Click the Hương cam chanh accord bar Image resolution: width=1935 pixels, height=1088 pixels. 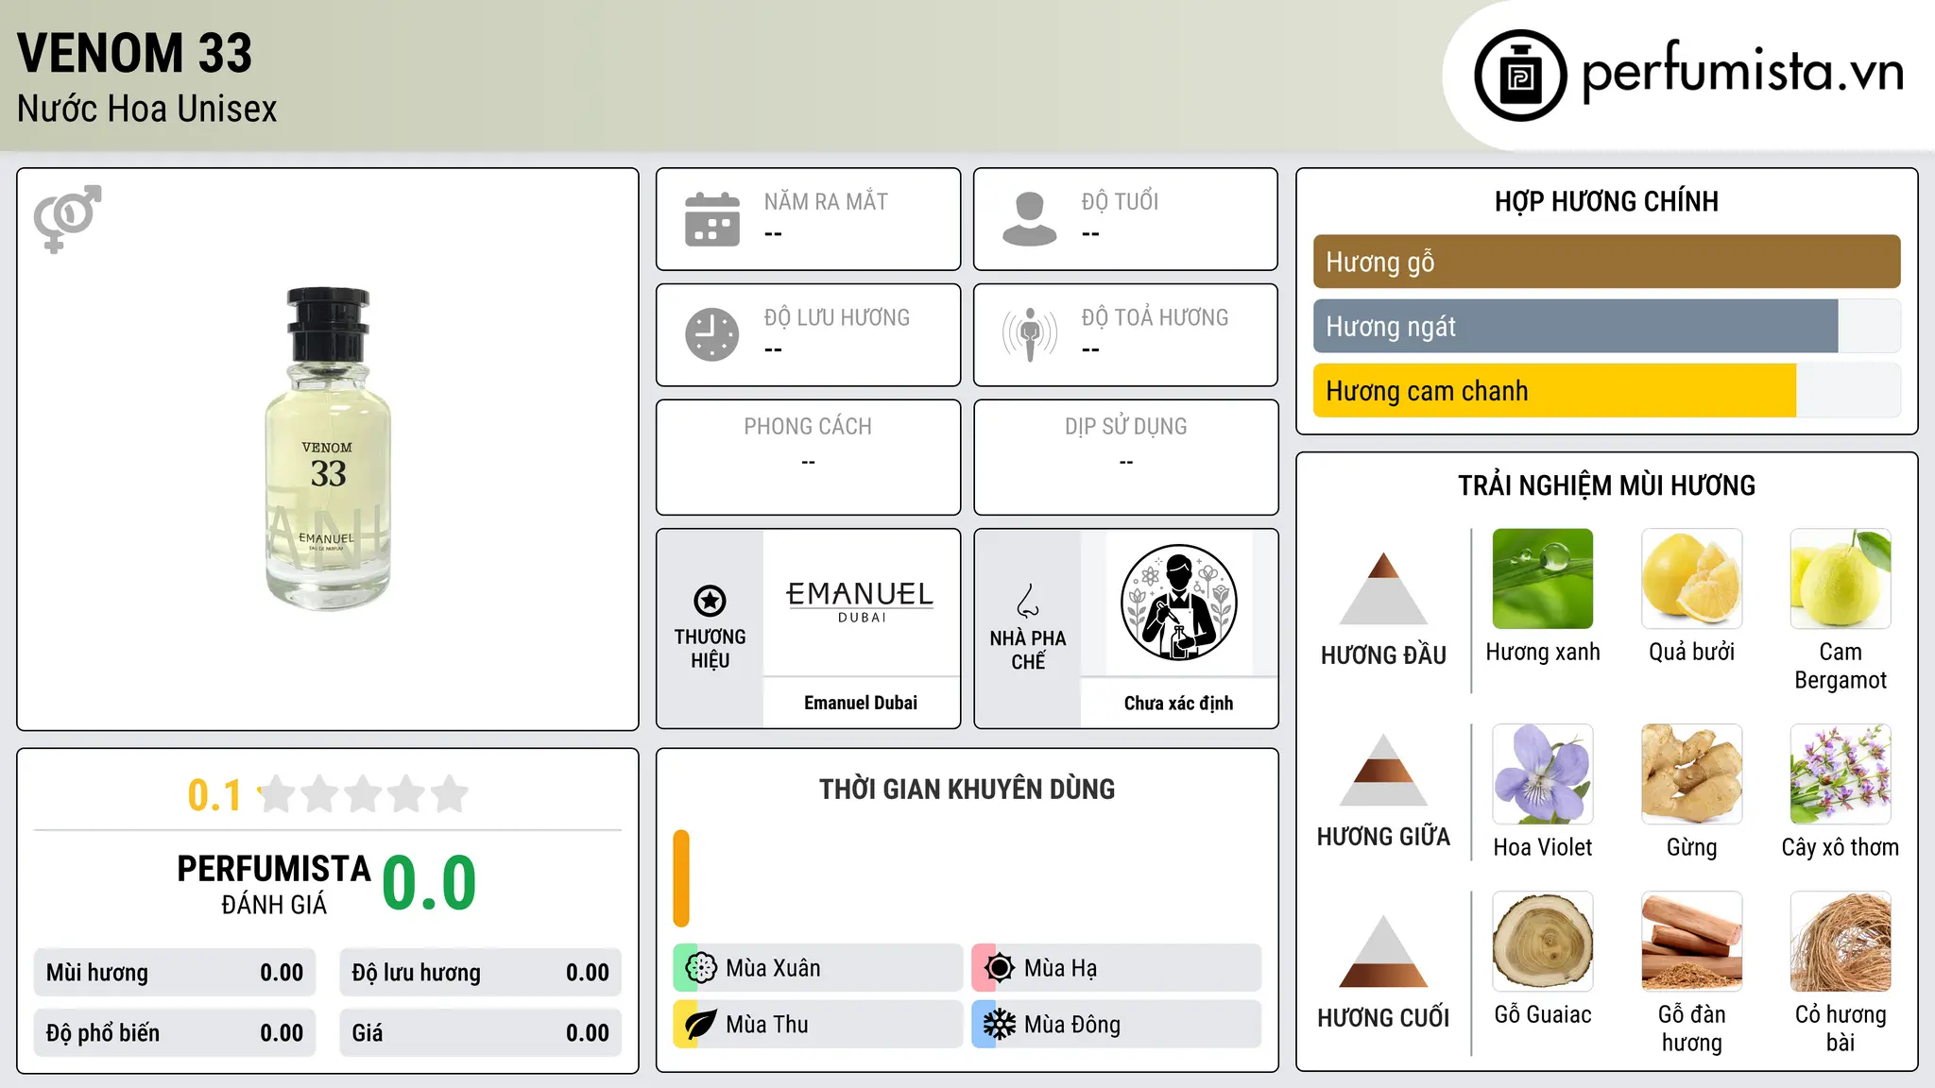[1606, 391]
